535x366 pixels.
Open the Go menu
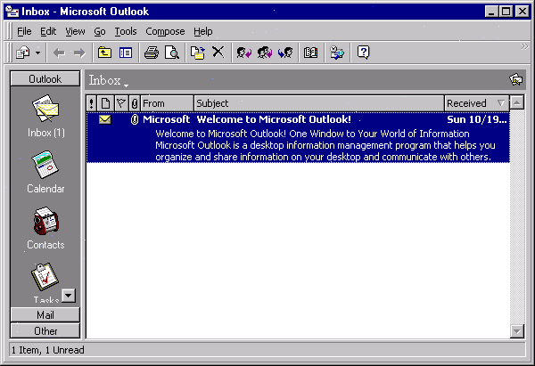pyautogui.click(x=100, y=31)
